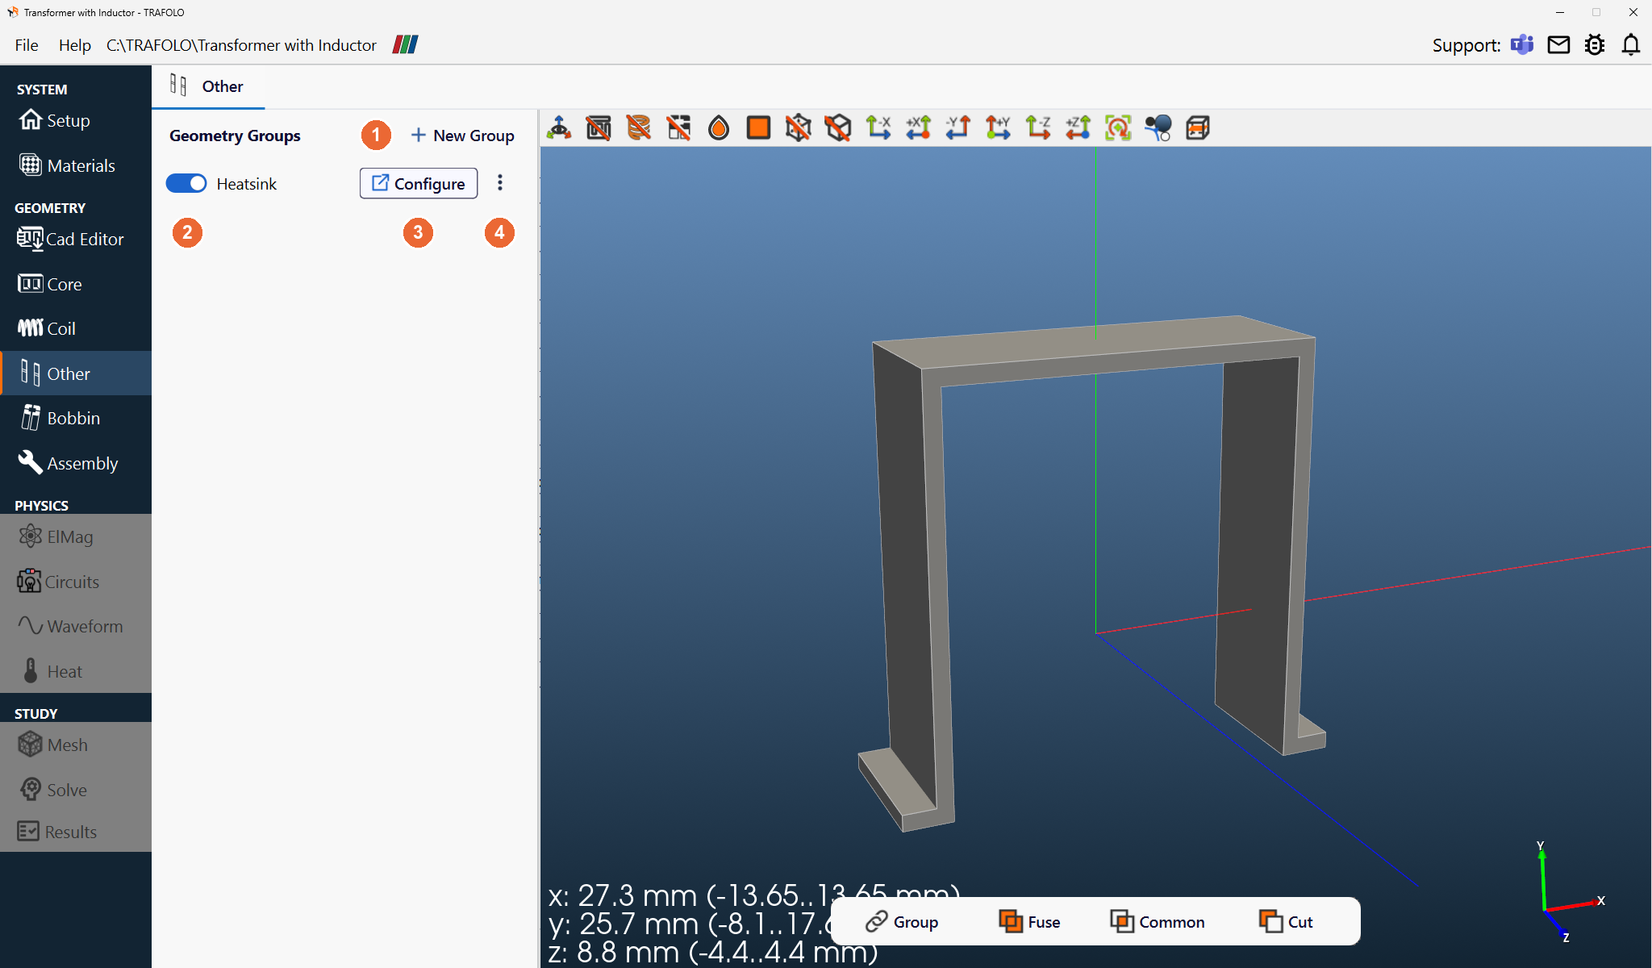The width and height of the screenshot is (1652, 968).
Task: Click Configure button for Heatsink
Action: pyautogui.click(x=419, y=183)
